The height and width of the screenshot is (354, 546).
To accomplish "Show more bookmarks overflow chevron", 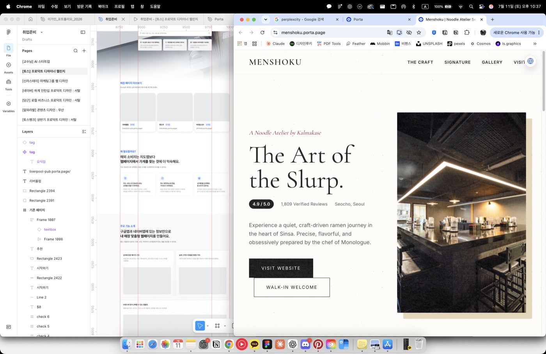I will [535, 44].
